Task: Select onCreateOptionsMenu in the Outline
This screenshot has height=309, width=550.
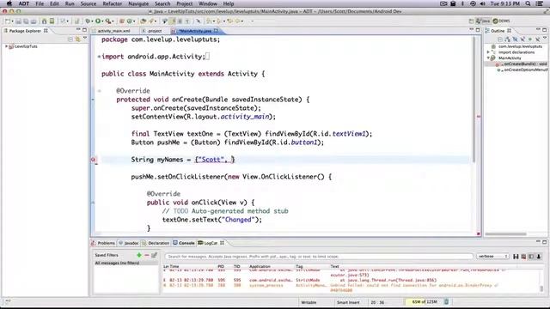Action: click(x=522, y=70)
